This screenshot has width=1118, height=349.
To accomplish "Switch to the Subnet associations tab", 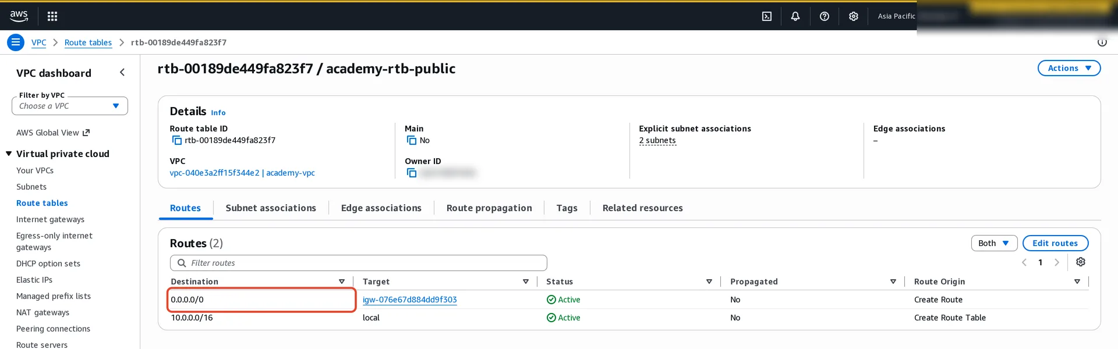I will click(271, 208).
